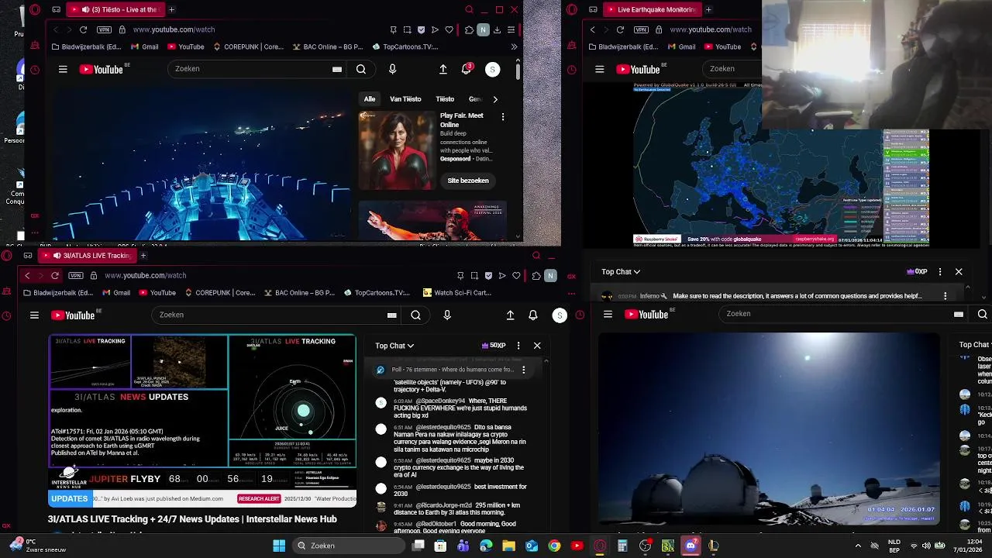
Task: Reload the page in the Tiësto browser window
Action: coord(83,29)
